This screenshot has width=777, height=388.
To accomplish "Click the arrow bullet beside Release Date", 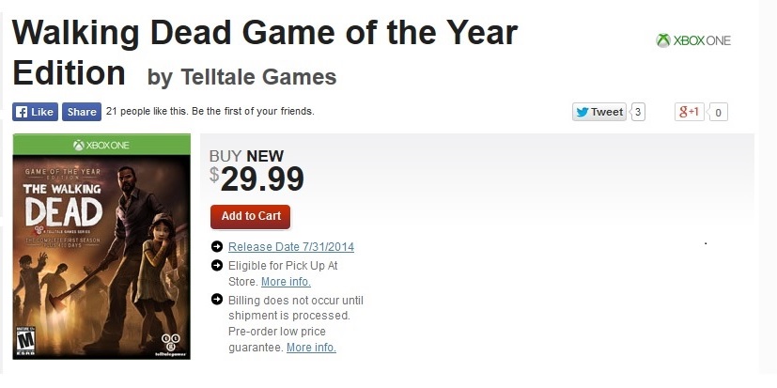I will pyautogui.click(x=218, y=247).
